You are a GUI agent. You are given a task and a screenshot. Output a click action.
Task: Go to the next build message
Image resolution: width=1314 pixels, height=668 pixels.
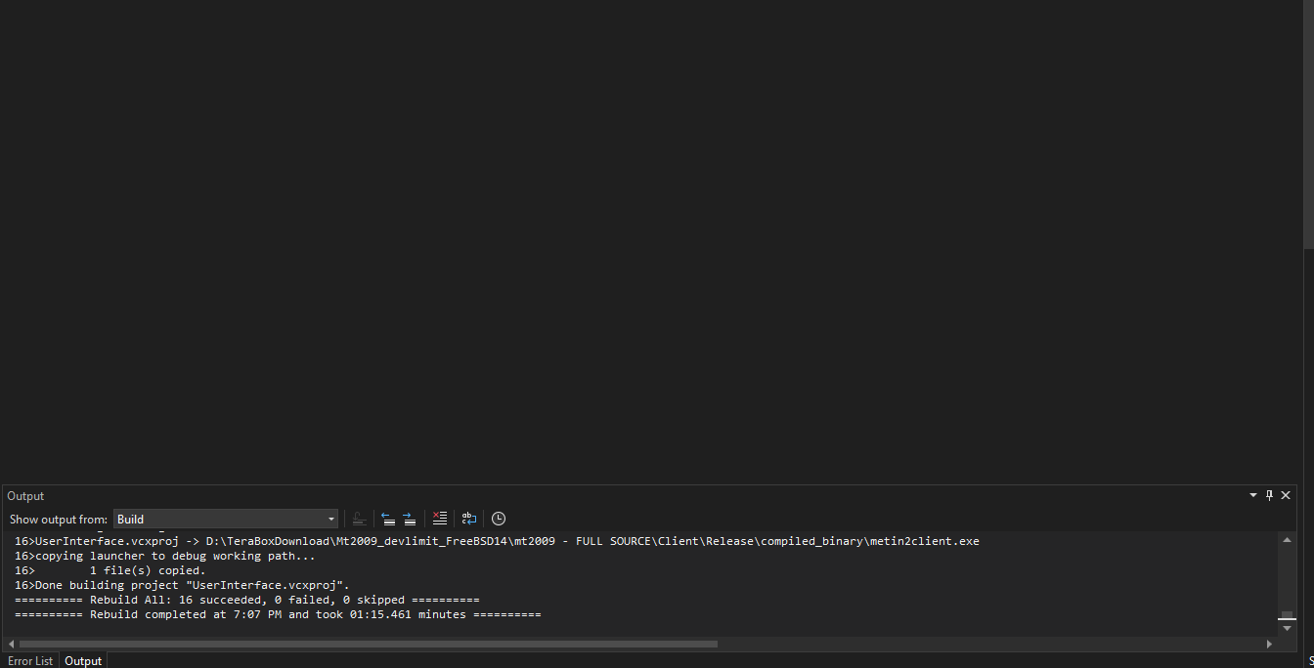coord(409,519)
